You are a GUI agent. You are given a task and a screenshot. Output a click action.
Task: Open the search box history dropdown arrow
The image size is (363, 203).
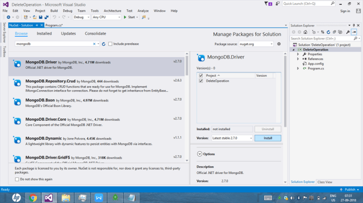[x=98, y=44]
